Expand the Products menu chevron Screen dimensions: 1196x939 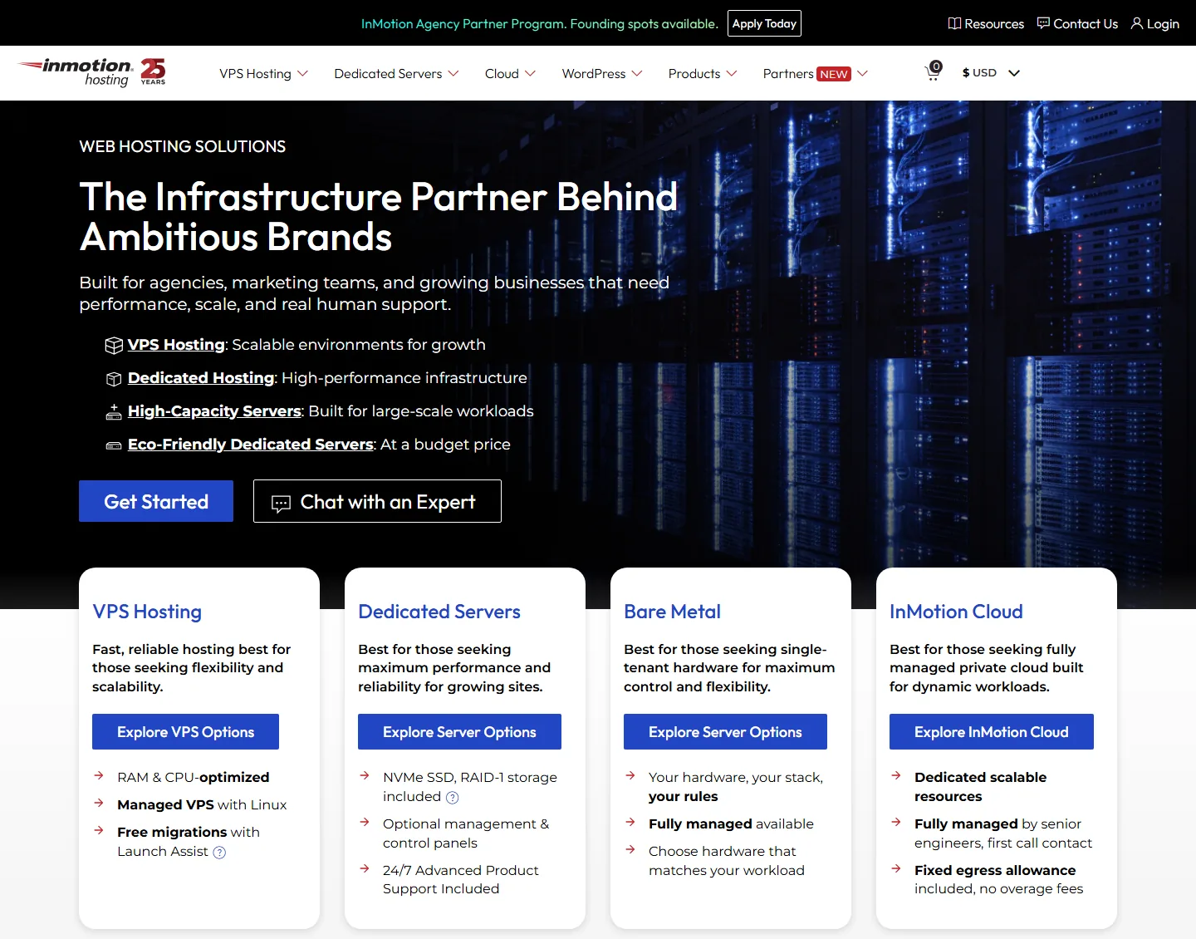click(x=732, y=73)
